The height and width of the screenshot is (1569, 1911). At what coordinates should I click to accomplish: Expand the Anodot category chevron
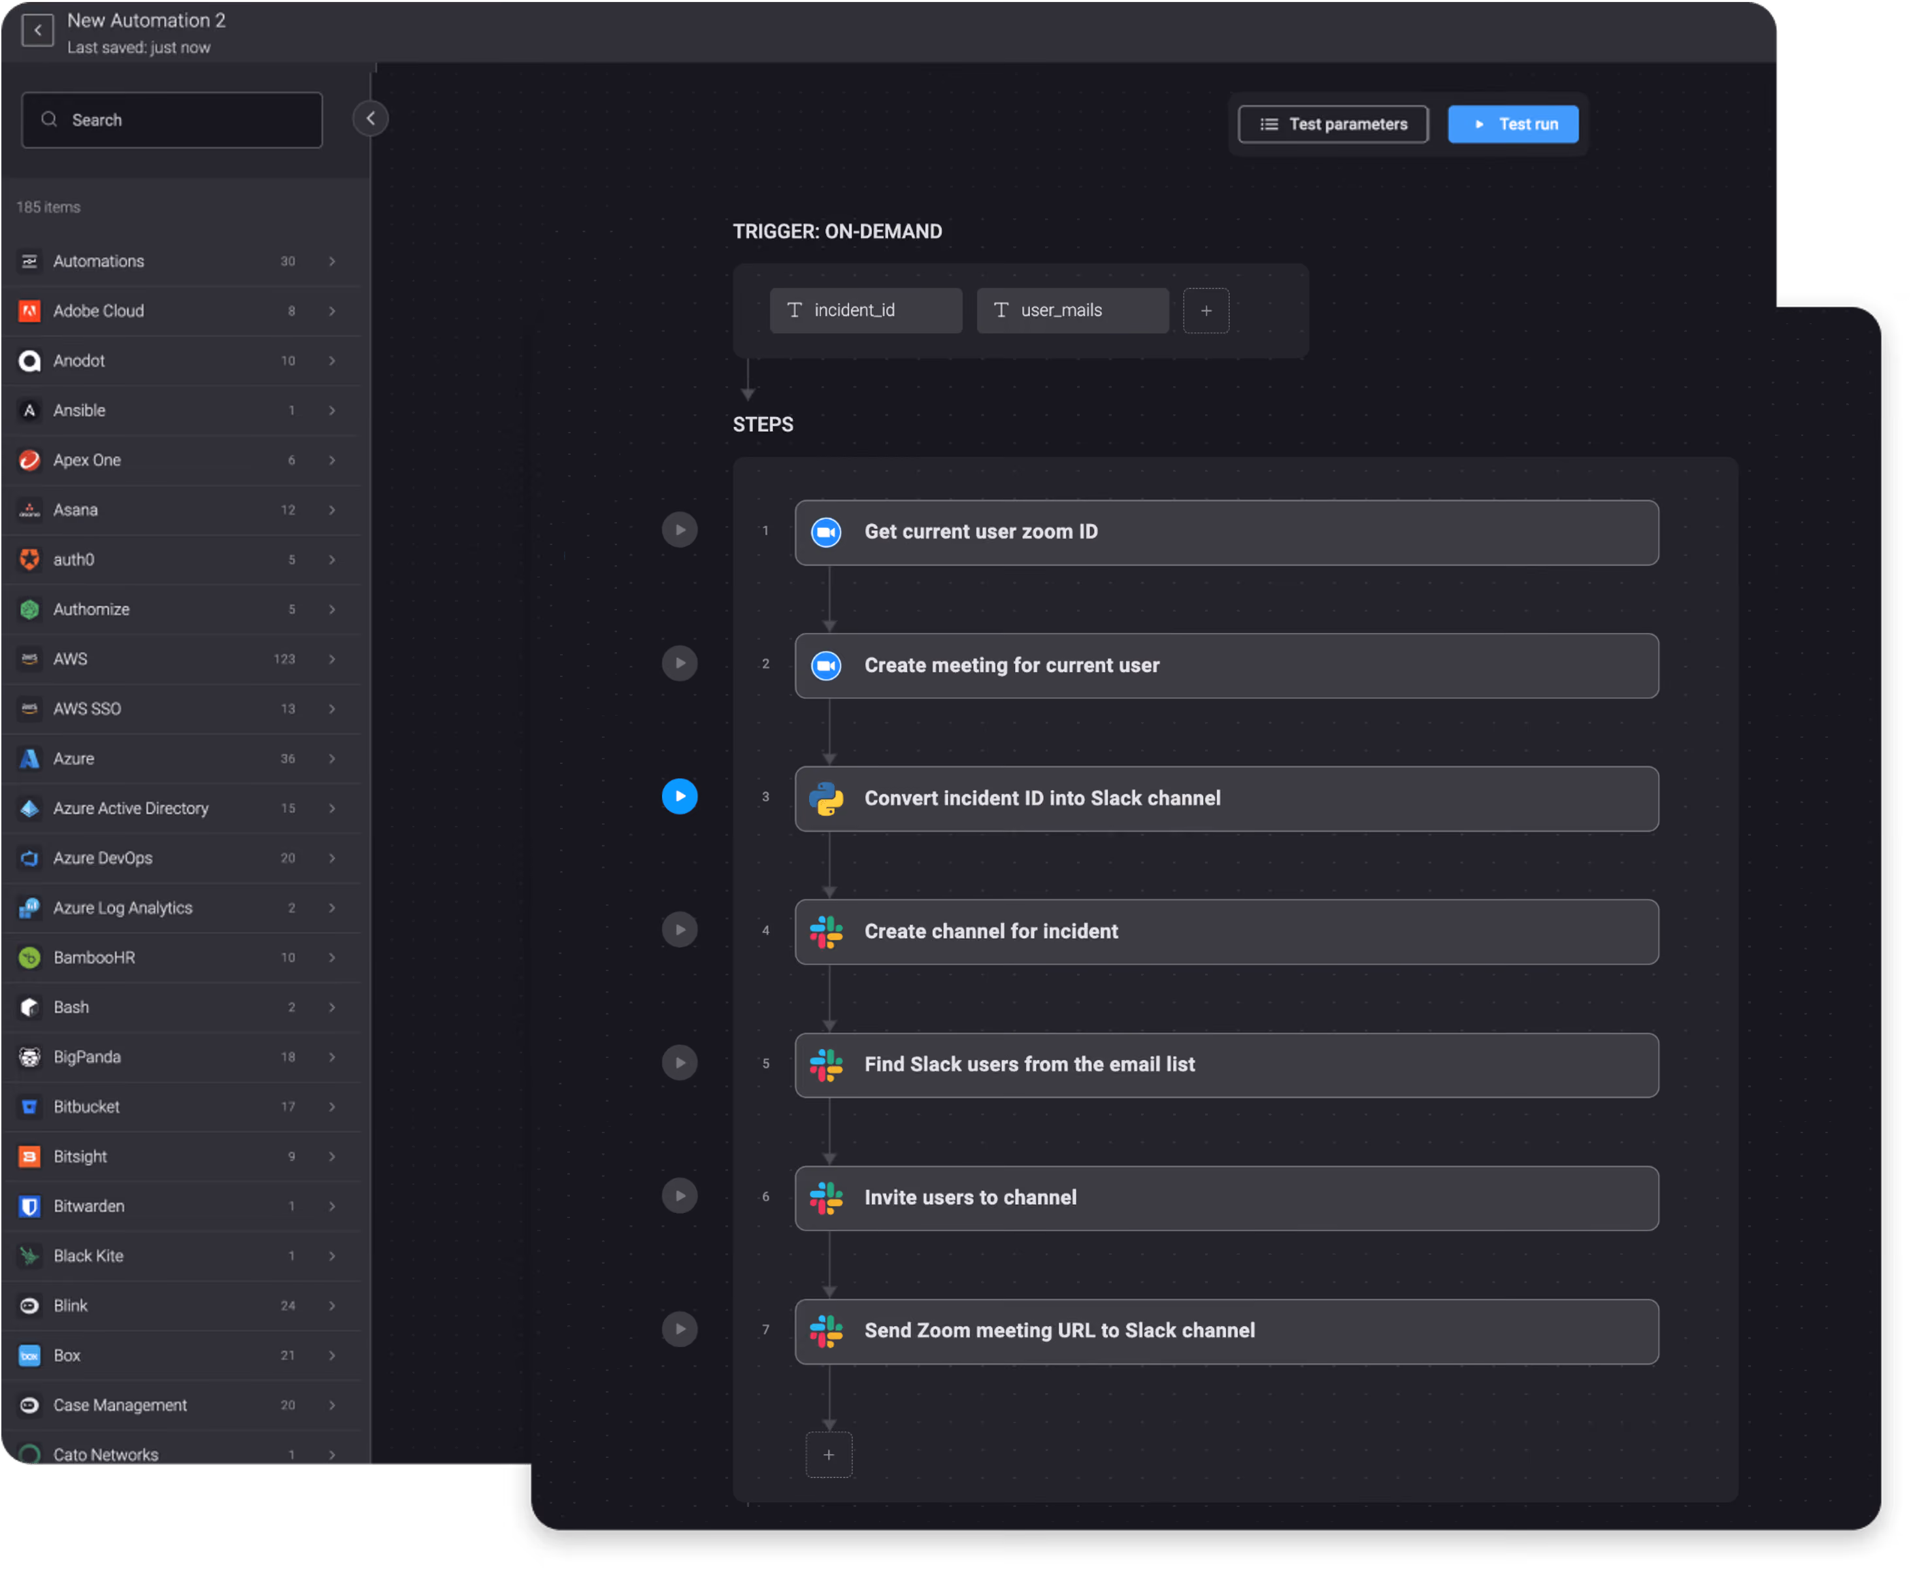(x=333, y=361)
